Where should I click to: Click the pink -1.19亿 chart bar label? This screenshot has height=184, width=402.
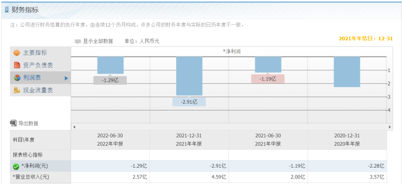click(268, 79)
